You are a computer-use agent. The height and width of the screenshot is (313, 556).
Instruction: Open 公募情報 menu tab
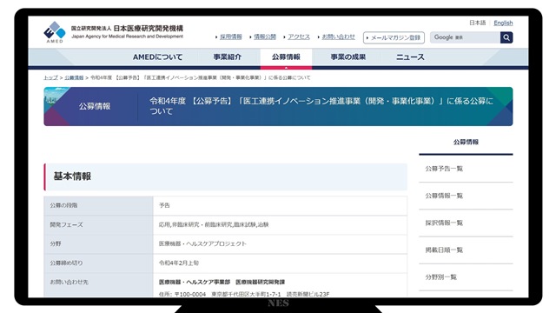(x=286, y=57)
